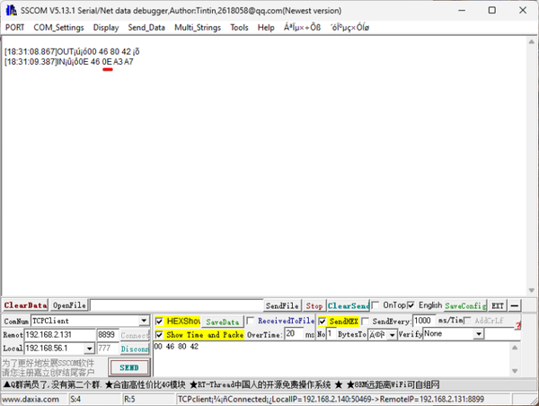
Task: Click the SSCOM app icon in title bar
Action: pyautogui.click(x=10, y=9)
